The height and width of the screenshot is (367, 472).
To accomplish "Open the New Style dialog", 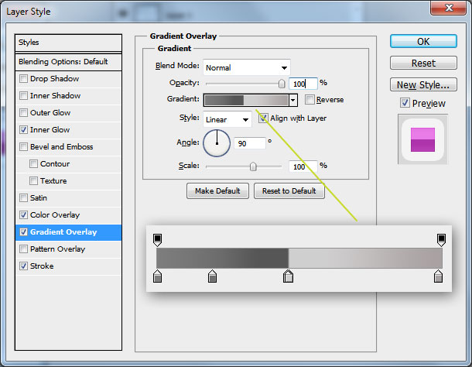I will click(423, 84).
